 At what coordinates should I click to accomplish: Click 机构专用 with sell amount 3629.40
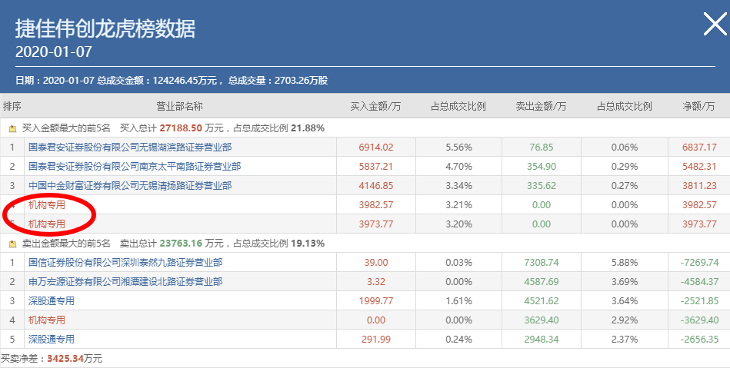pyautogui.click(x=47, y=320)
